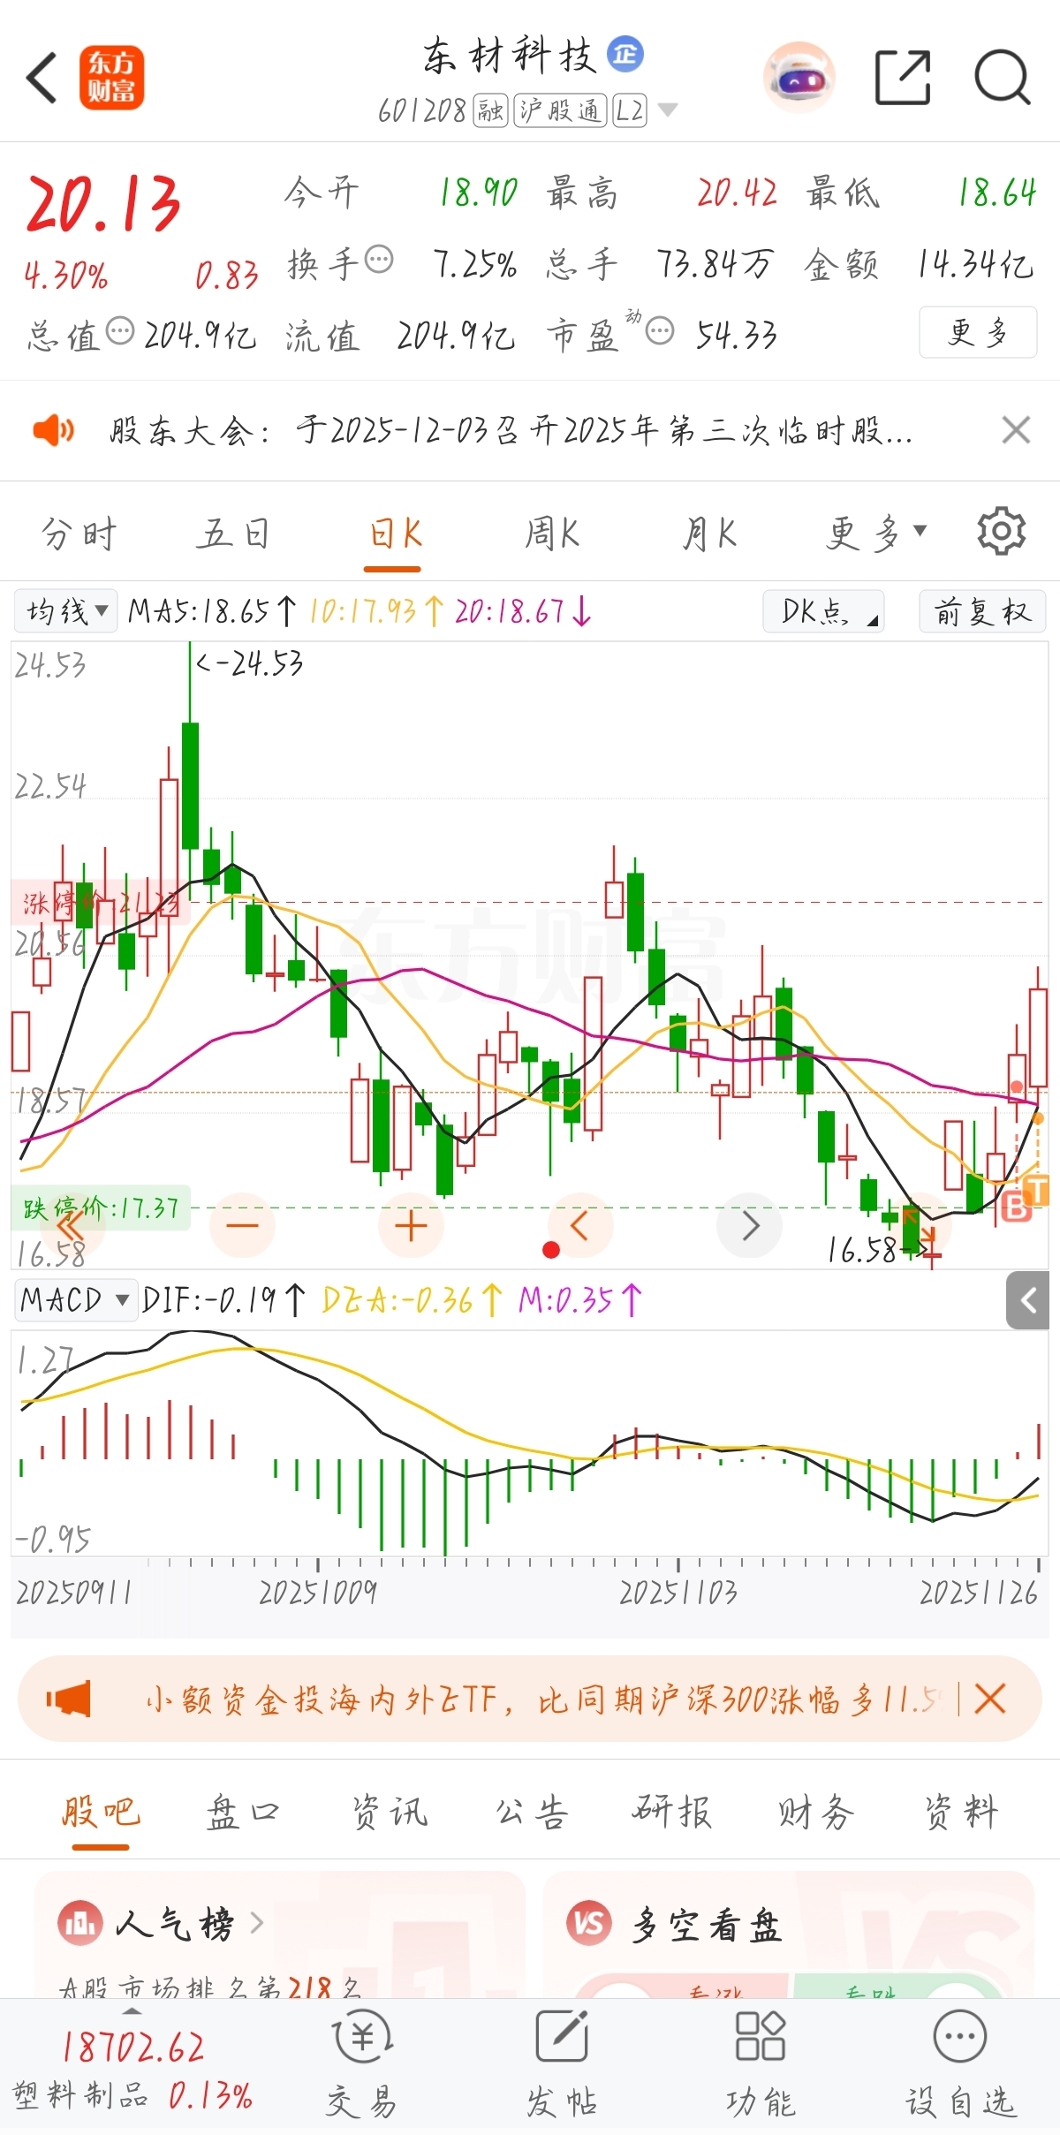Switch to 五日 chart tab
Viewport: 1060px width, 2135px height.
click(233, 534)
